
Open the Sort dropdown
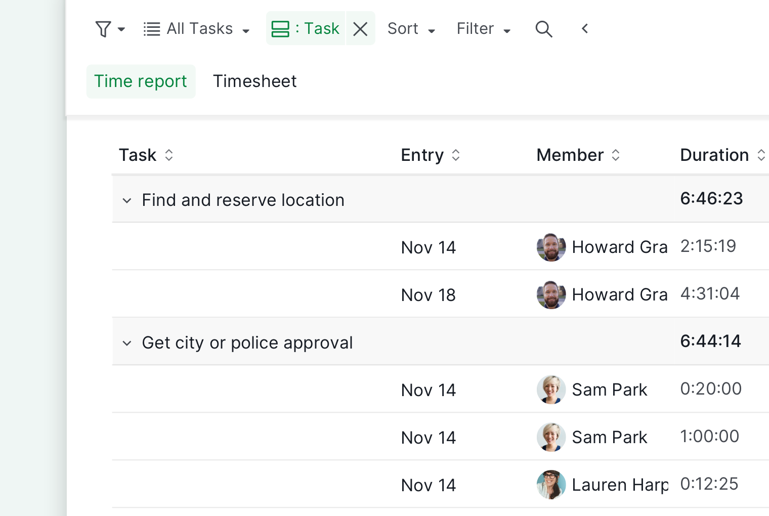tap(411, 29)
